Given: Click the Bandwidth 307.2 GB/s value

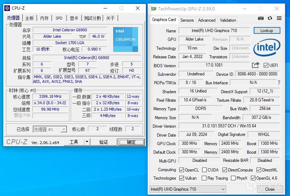Looking at the screenshot, I should coord(261,117).
